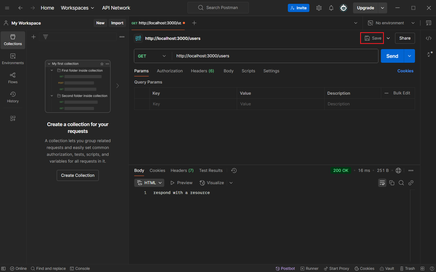Open the hamburger main menu
Screen dimensions: 436x272
point(7,8)
